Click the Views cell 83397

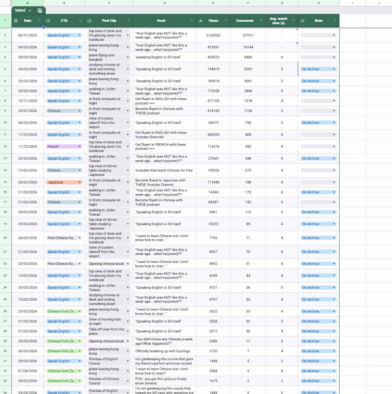coord(213,202)
